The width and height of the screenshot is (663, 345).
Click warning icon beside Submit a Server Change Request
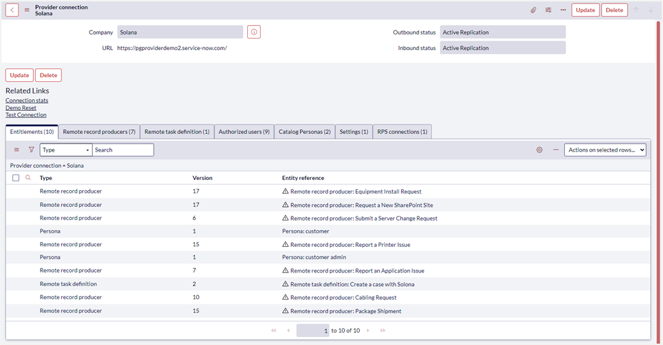coord(285,218)
